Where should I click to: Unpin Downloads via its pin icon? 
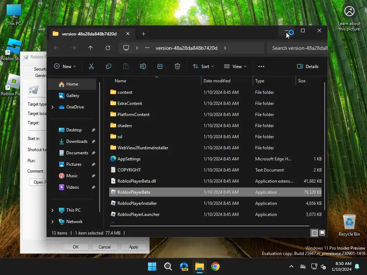click(x=94, y=141)
